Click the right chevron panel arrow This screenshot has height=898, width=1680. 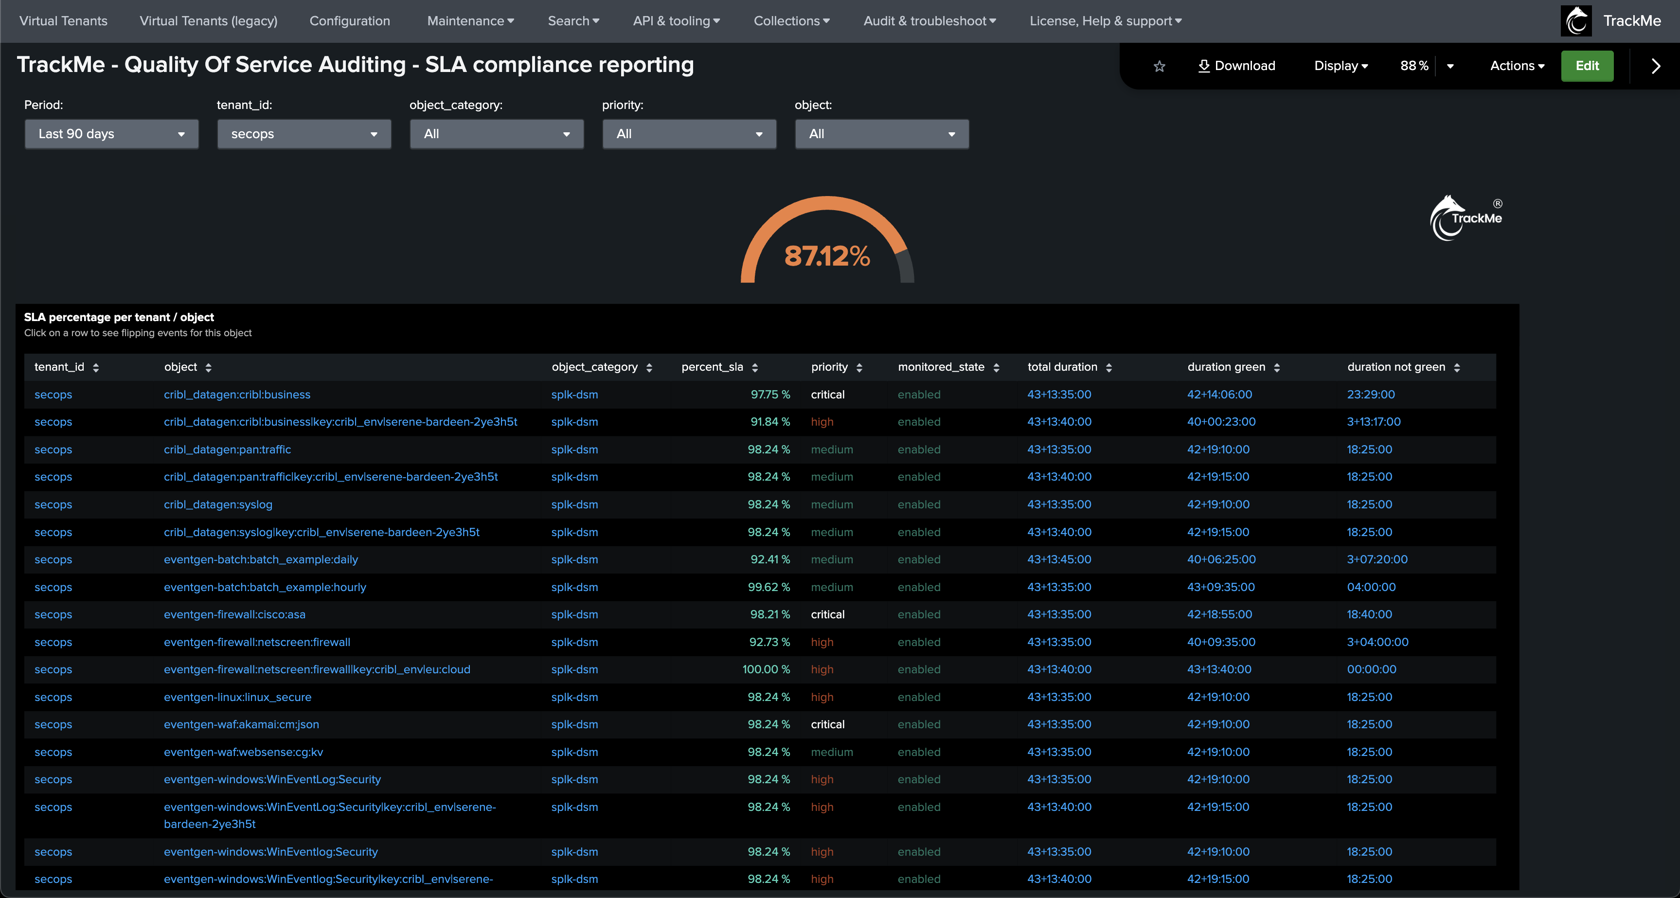coord(1655,66)
